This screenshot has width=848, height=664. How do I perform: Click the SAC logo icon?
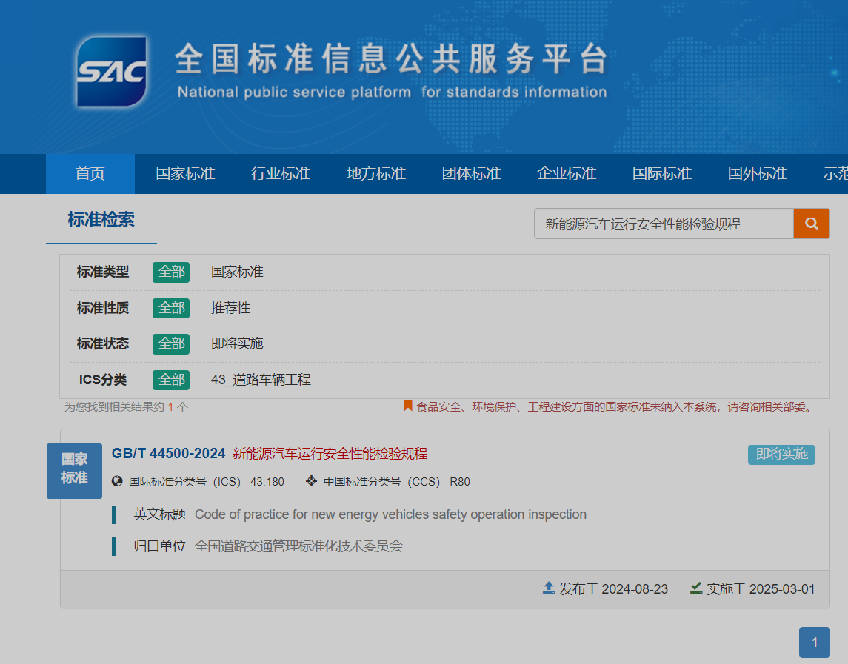click(x=111, y=71)
